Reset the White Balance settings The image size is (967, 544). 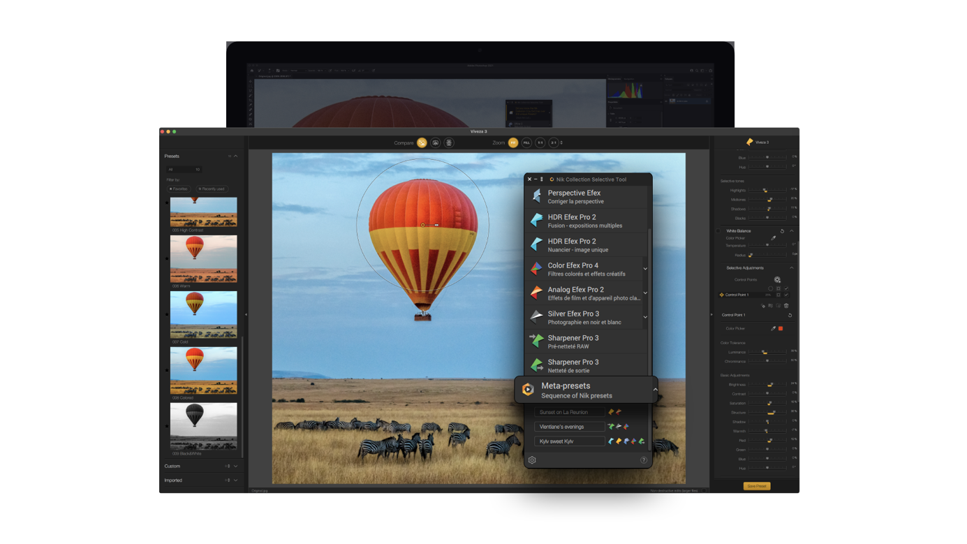click(782, 231)
